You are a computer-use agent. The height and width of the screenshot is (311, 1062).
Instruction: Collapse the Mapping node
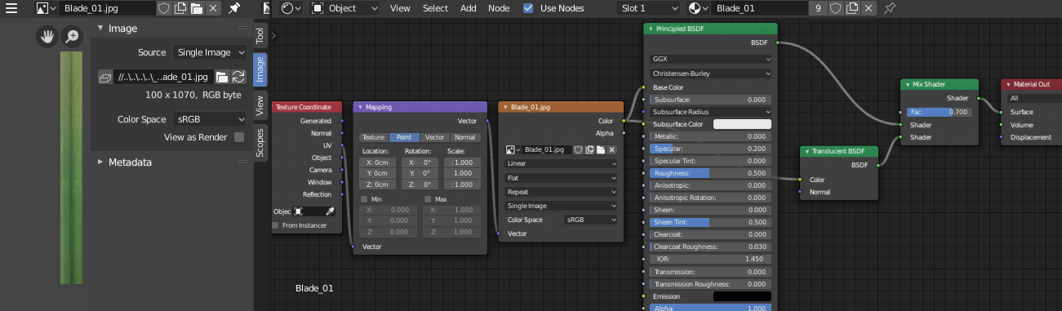(x=360, y=107)
